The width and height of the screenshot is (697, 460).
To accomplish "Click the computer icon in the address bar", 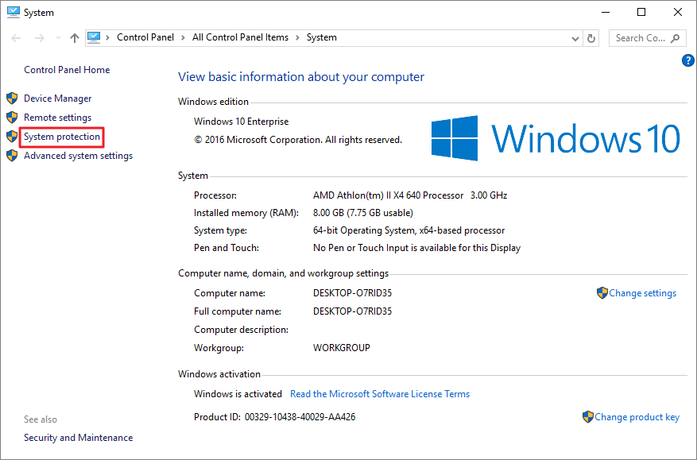I will pos(93,38).
